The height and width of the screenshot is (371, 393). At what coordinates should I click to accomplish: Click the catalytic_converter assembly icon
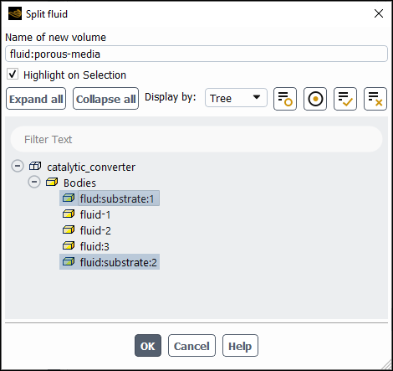(x=35, y=167)
